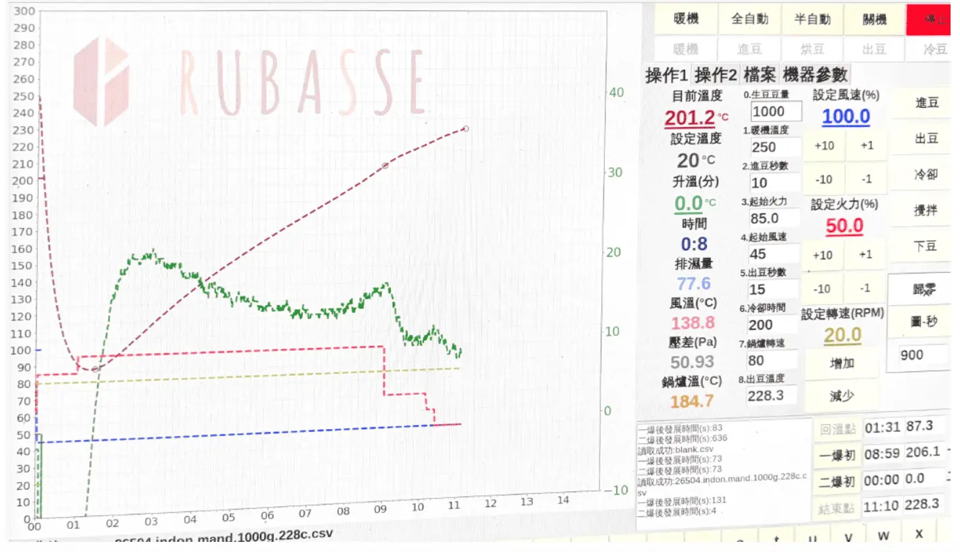
Task: Select the 228.3 end point temperature
Action: [x=924, y=504]
